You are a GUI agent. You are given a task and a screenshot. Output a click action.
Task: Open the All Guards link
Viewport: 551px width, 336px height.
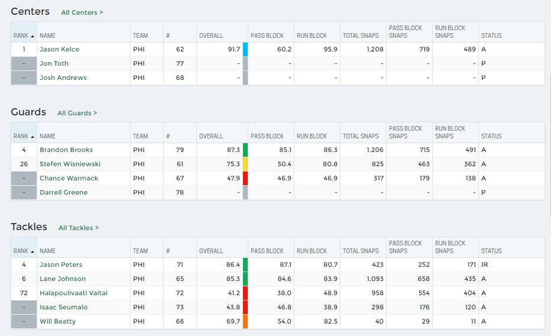[x=77, y=113]
